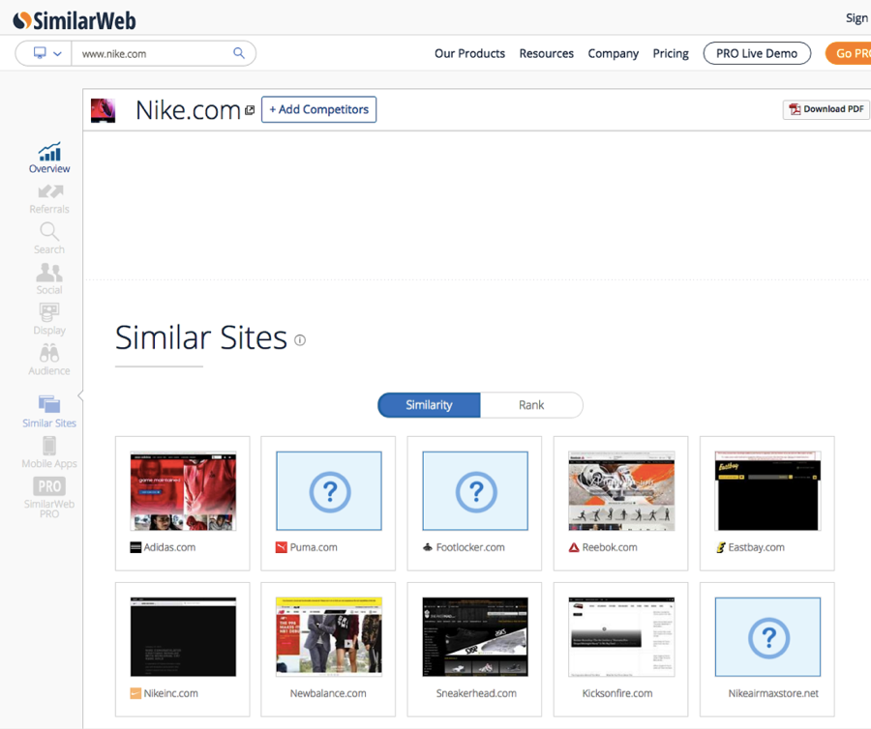Click the Sneakerhead.com link
The width and height of the screenshot is (871, 729).
(476, 693)
